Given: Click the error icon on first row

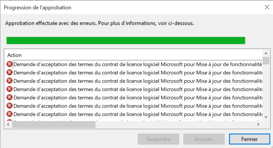Looking at the screenshot, I should (9, 64).
